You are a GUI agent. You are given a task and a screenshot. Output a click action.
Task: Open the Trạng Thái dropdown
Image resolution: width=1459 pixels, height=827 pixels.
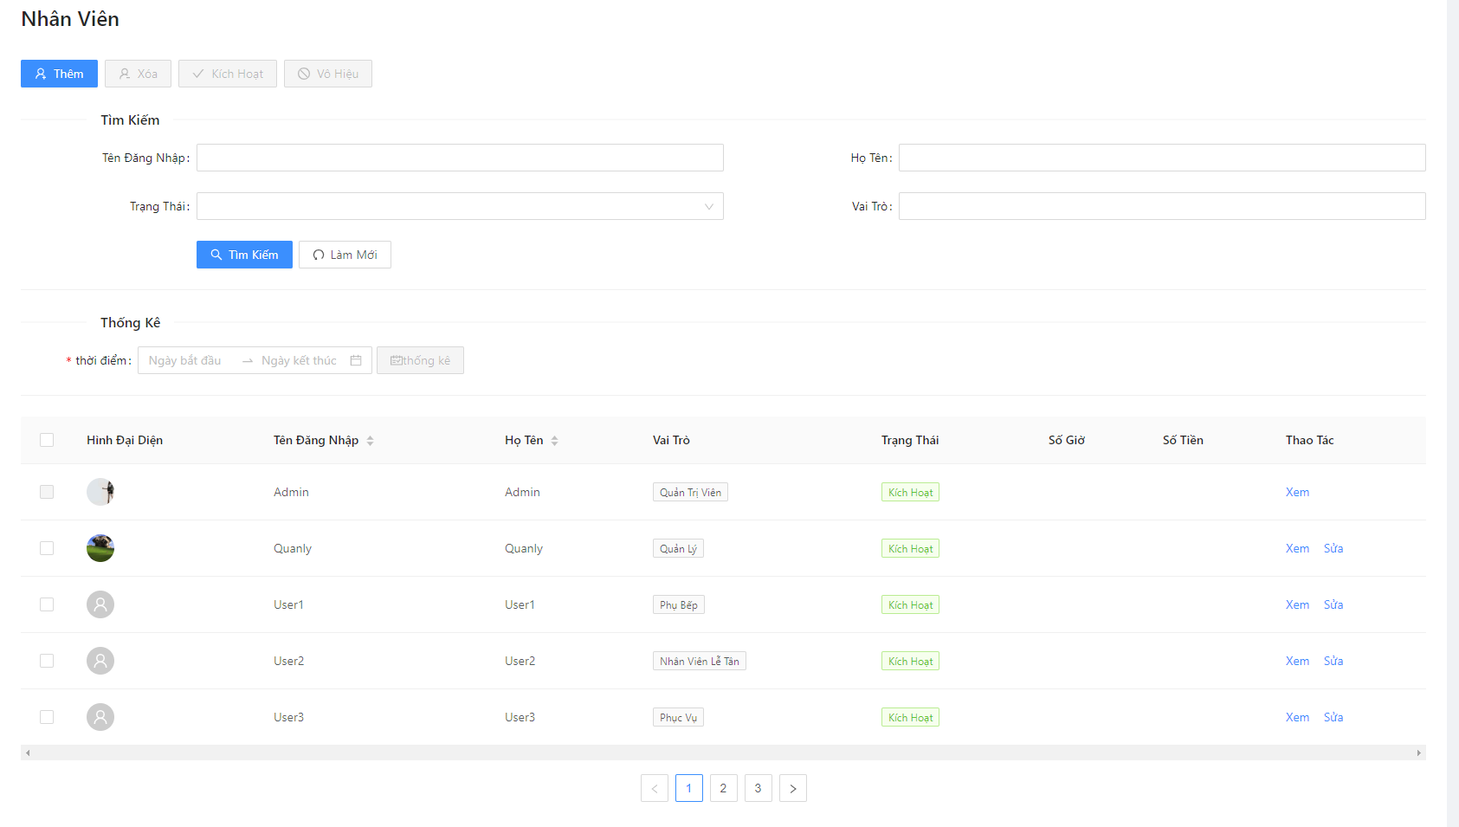459,206
